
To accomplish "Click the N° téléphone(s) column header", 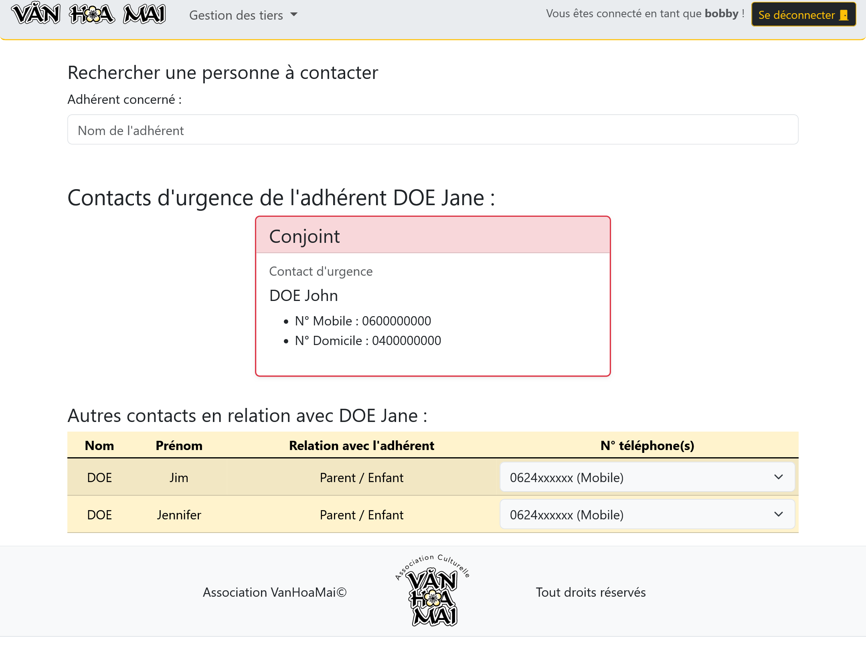I will [647, 446].
